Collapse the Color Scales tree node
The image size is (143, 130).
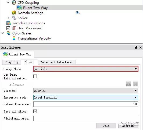(3, 33)
